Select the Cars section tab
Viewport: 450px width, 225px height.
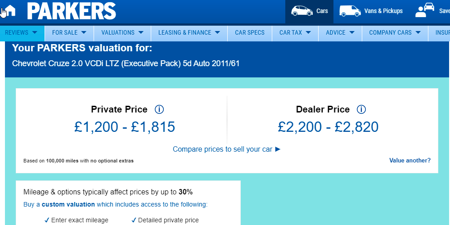310,11
